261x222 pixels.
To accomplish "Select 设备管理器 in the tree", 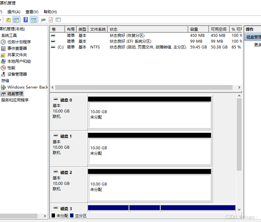I will [x=17, y=74].
